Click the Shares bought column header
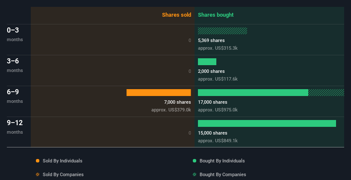Screen dimensions: 351x180 coord(215,15)
